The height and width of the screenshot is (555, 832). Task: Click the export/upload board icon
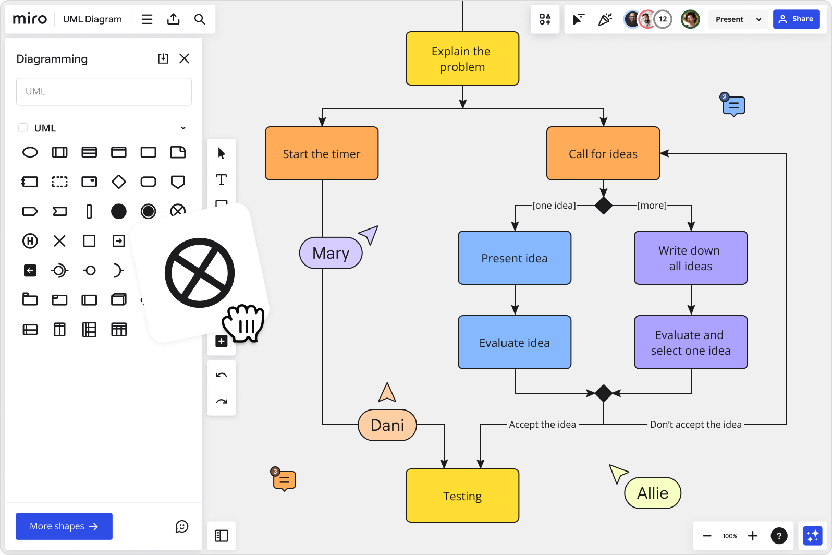click(x=173, y=19)
